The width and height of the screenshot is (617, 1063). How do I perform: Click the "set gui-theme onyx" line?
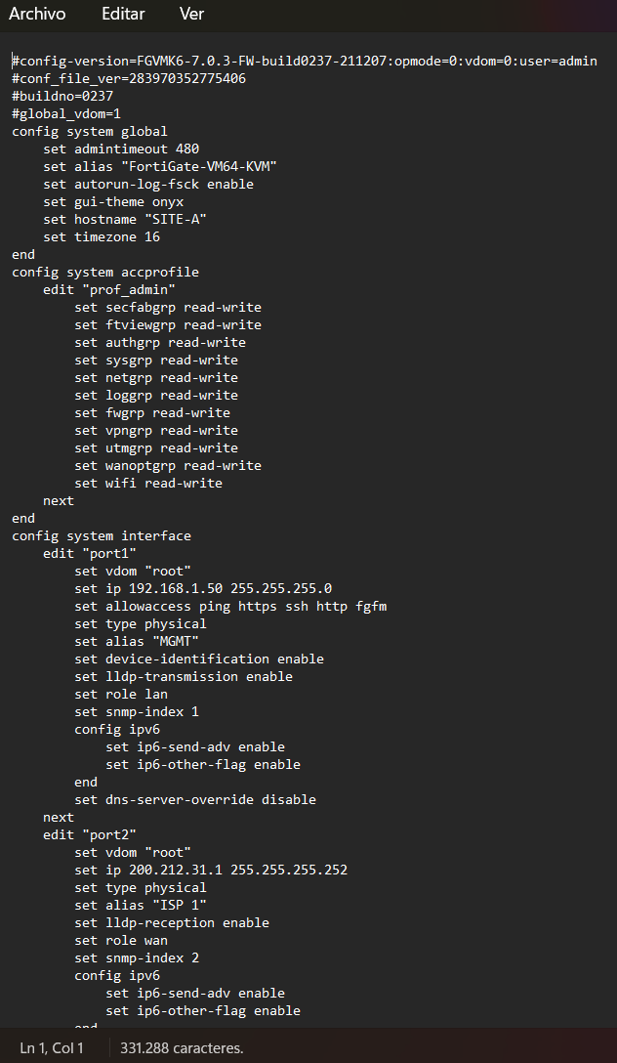pos(113,201)
